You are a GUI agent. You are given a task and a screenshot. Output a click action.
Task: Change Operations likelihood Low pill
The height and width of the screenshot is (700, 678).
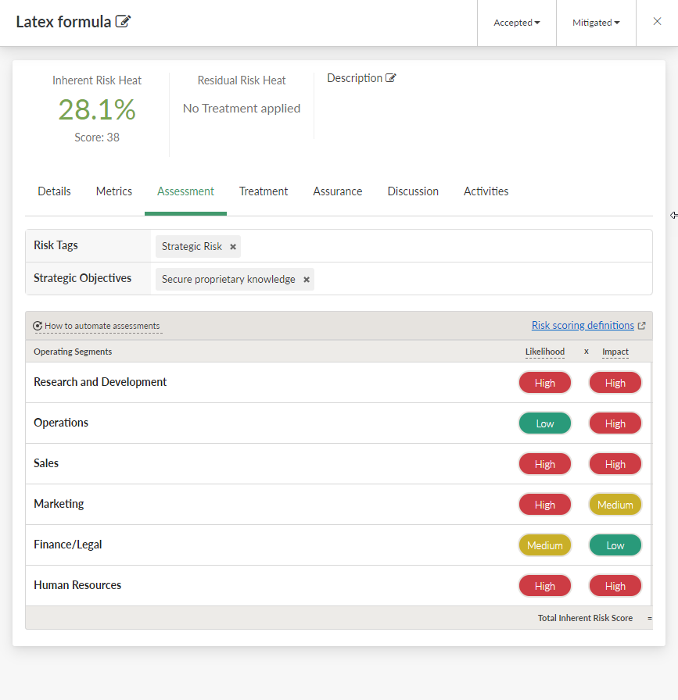pyautogui.click(x=544, y=423)
